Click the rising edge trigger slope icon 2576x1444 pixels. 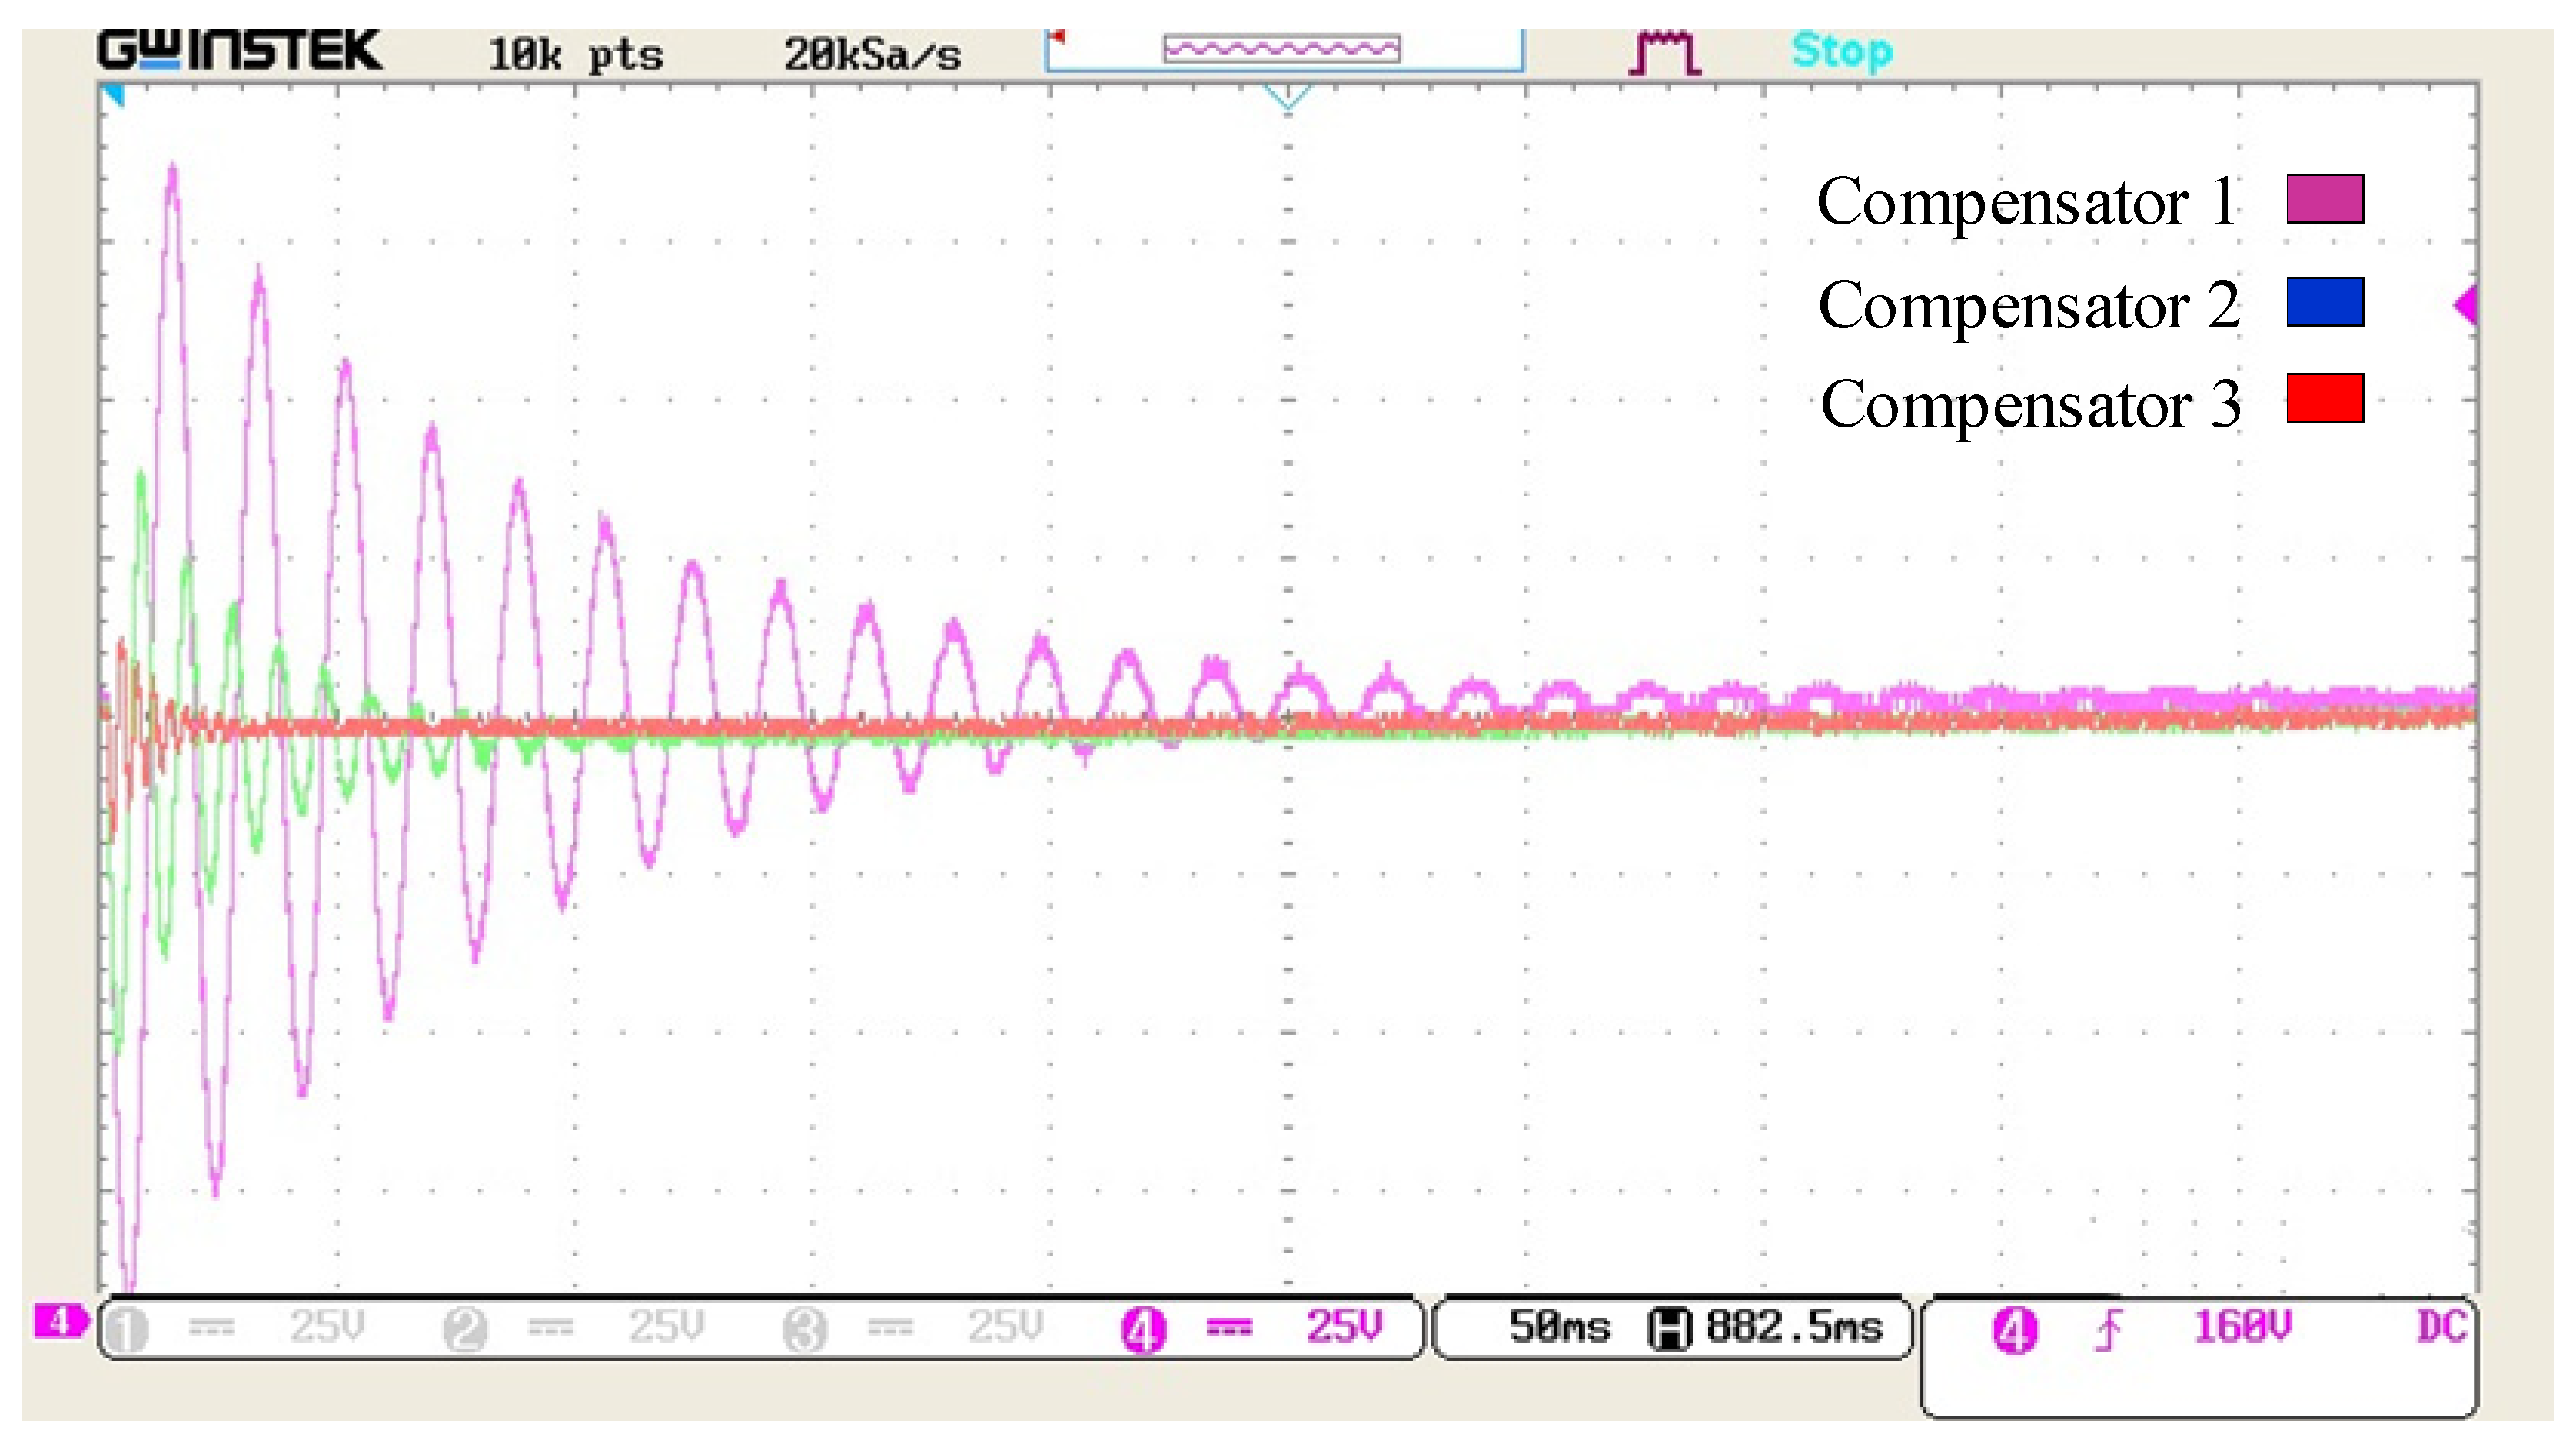pos(2108,1330)
